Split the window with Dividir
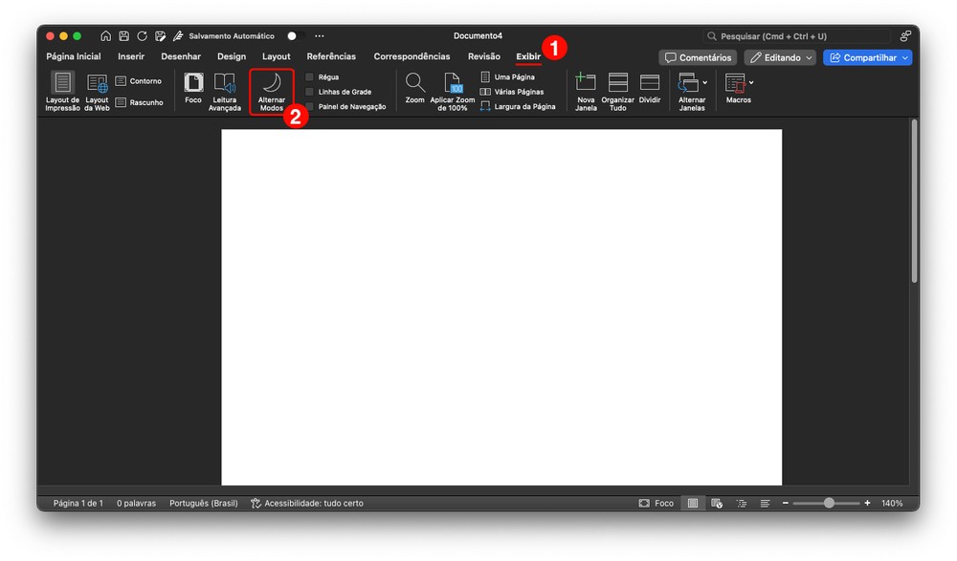The width and height of the screenshot is (957, 561). click(x=650, y=83)
